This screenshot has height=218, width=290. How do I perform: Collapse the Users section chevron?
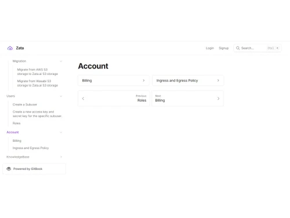[x=61, y=96]
